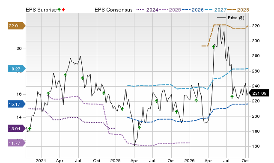
Task: Select the 2026 consensus legend entry
Action: 193,10
